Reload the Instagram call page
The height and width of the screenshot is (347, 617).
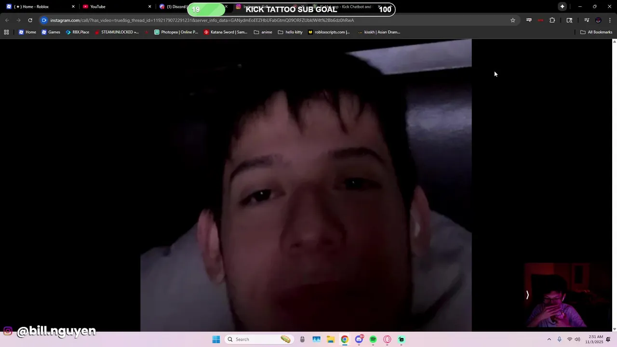30,20
